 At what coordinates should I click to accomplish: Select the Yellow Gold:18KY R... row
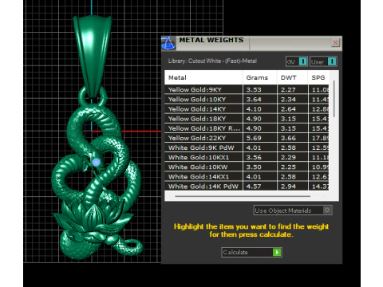(x=247, y=128)
